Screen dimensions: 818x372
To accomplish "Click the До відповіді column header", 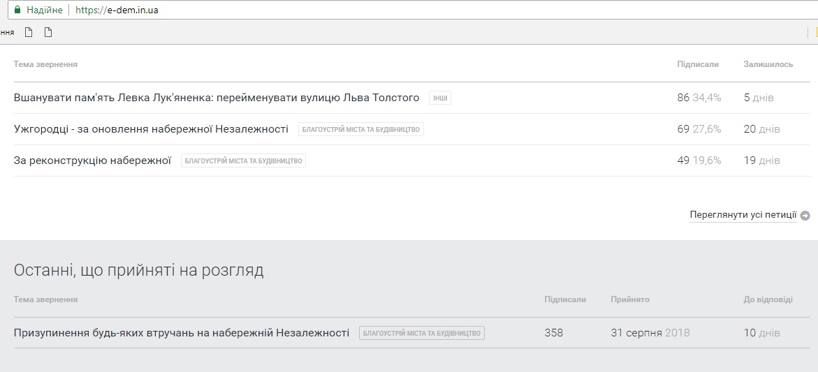I will coord(768,299).
